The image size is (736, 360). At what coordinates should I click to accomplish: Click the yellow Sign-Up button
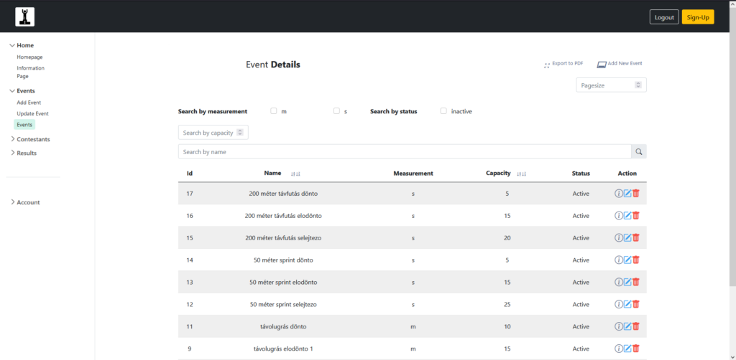point(698,17)
